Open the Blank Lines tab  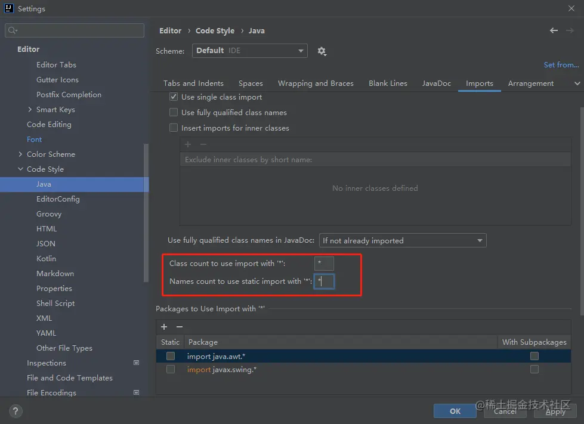[388, 83]
